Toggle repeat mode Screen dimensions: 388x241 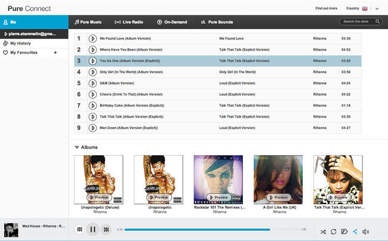(x=334, y=232)
